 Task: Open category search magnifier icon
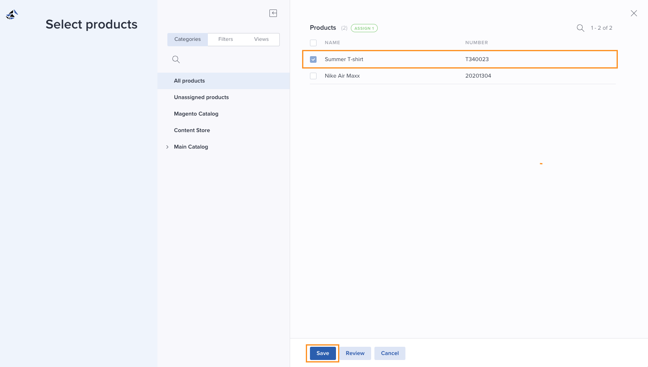[176, 59]
